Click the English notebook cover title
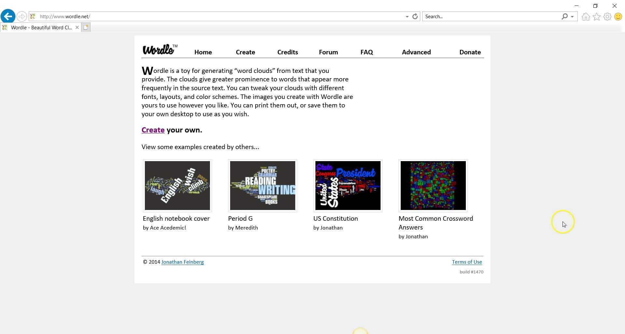 click(176, 218)
